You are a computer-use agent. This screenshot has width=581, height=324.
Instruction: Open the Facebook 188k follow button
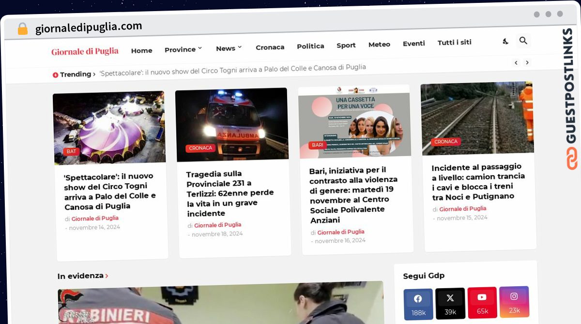418,305
